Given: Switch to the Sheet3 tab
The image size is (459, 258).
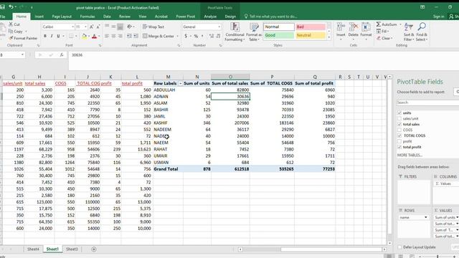Looking at the screenshot, I should pos(72,249).
